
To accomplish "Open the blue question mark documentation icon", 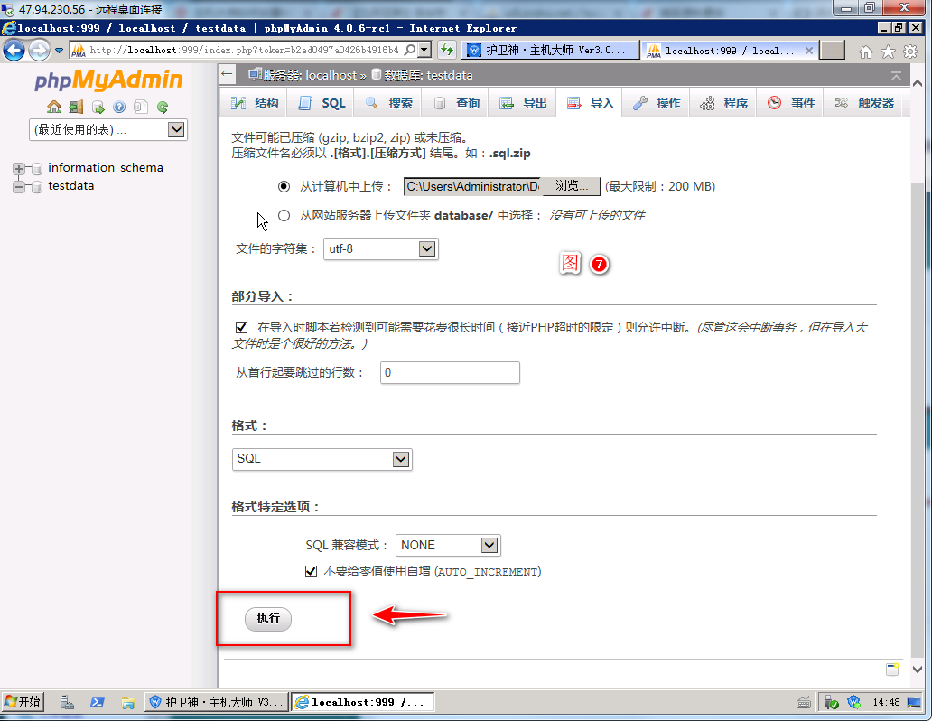I will [x=119, y=107].
